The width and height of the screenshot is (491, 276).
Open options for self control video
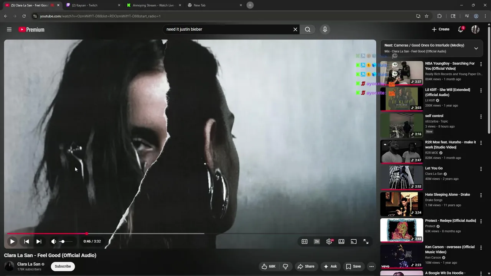click(x=481, y=117)
